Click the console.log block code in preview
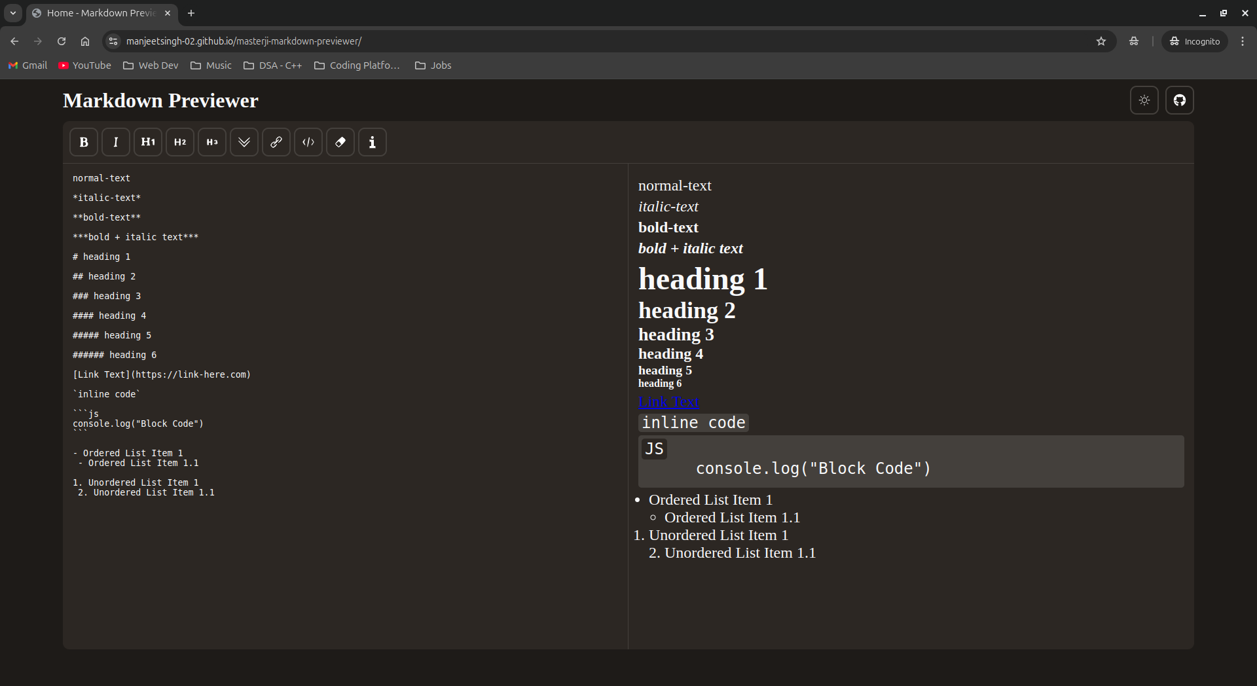The width and height of the screenshot is (1257, 686). (x=813, y=469)
